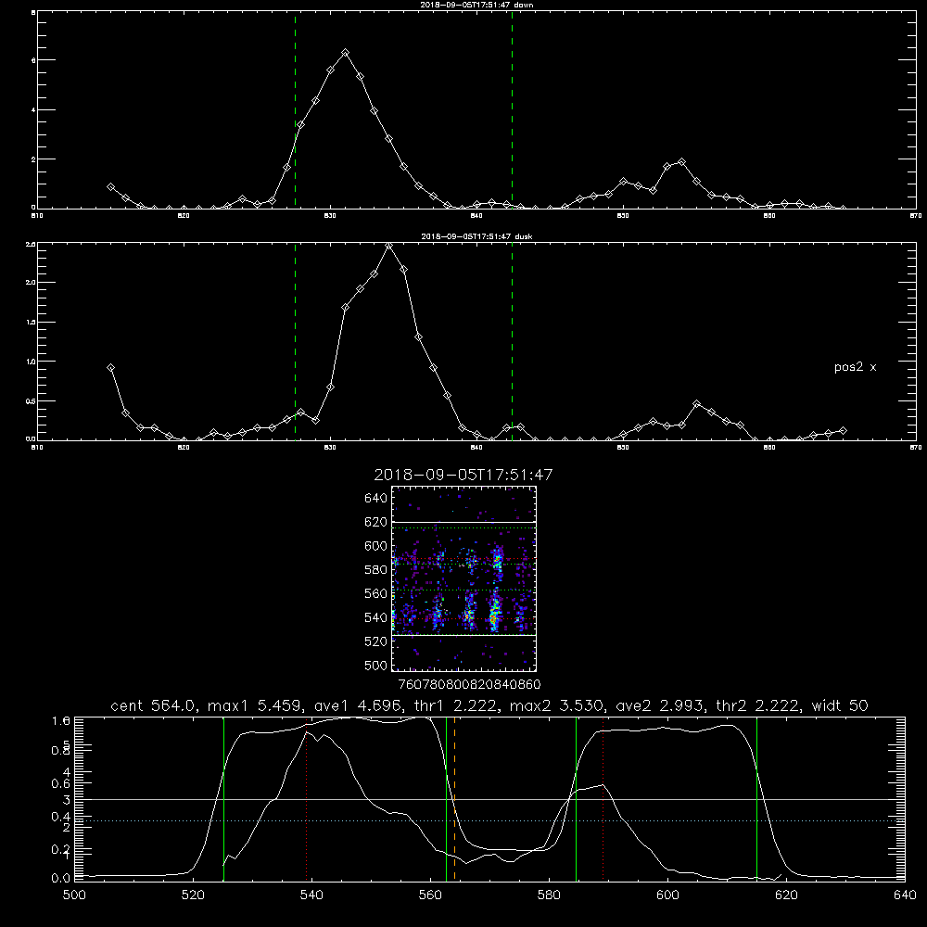Click the "640" x-axis label of the bottom plot
Viewport: 927px width, 927px height.
(905, 895)
